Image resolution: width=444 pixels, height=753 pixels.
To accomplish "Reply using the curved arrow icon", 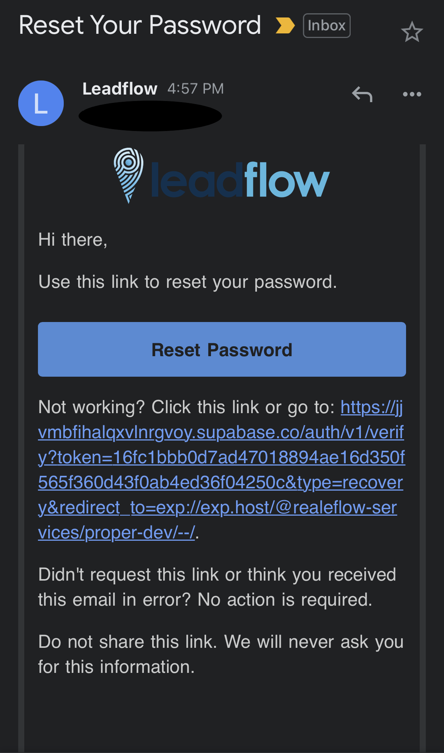I will click(362, 94).
